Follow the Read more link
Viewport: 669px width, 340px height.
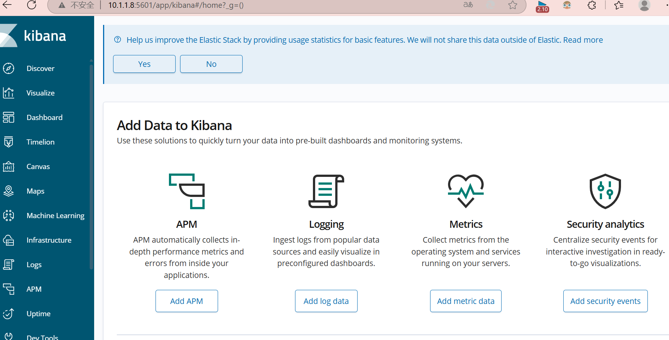click(583, 40)
